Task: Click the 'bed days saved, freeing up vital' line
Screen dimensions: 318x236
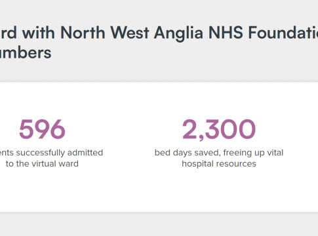Action: pos(219,153)
